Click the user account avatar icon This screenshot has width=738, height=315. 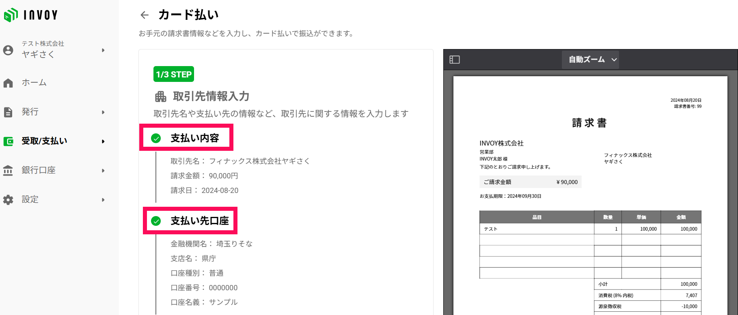pos(8,50)
